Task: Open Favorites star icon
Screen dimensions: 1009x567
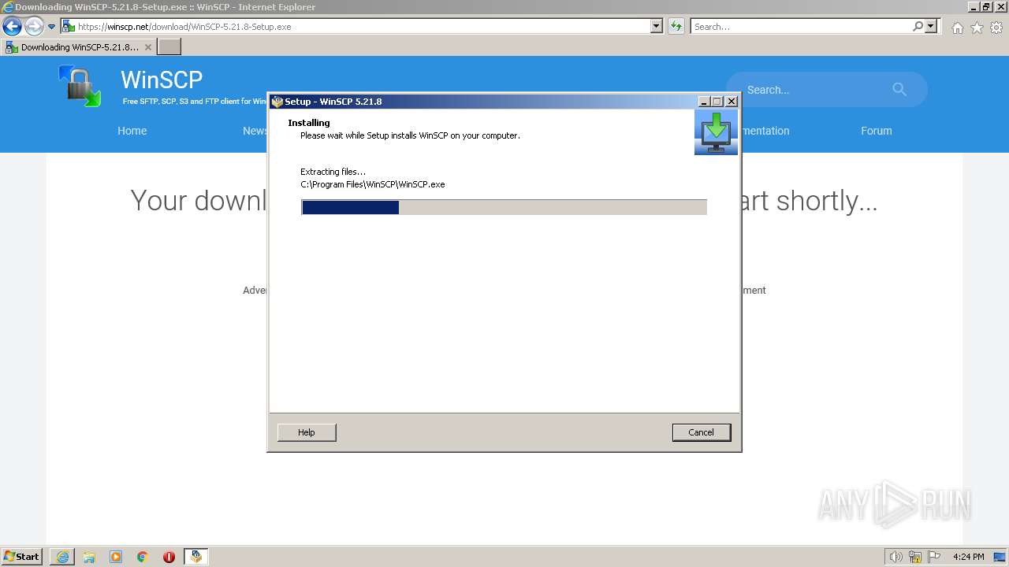Action: 977,28
